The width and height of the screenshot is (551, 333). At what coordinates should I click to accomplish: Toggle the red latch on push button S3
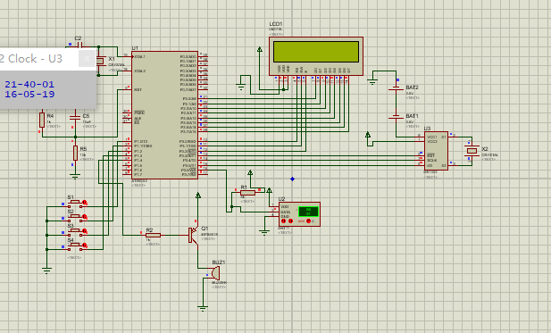(x=85, y=231)
